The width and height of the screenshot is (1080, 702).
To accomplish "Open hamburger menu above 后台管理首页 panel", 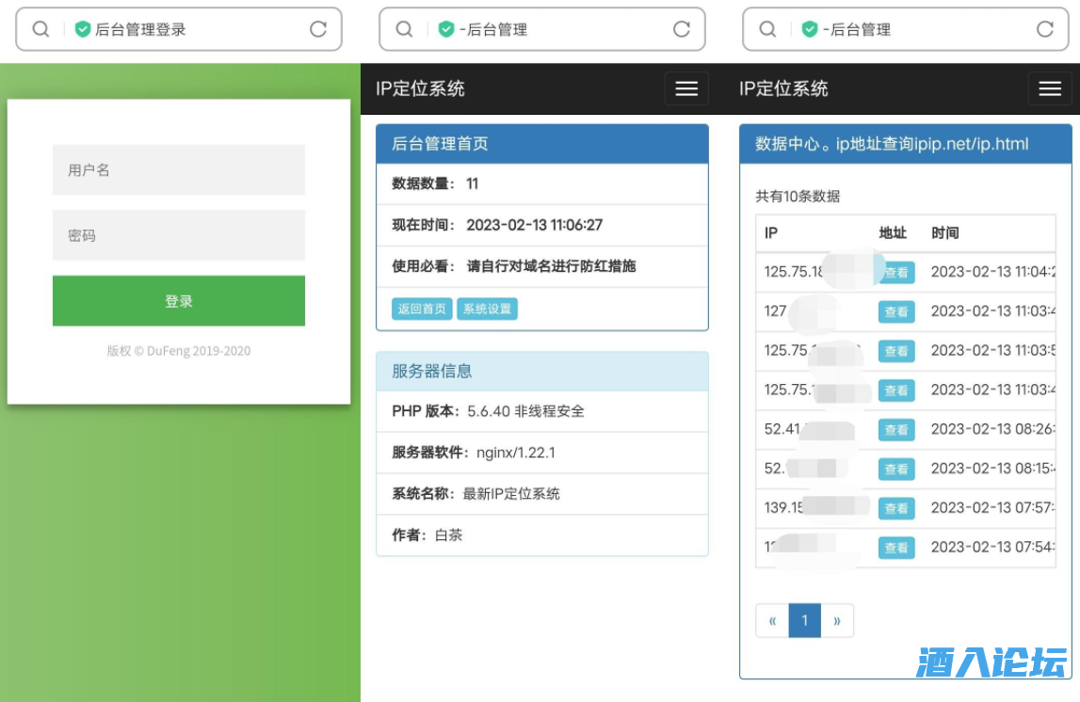I will point(686,88).
